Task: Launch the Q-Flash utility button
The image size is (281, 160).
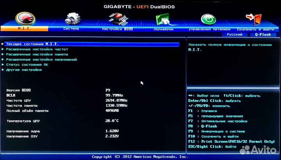Action: coord(263,35)
